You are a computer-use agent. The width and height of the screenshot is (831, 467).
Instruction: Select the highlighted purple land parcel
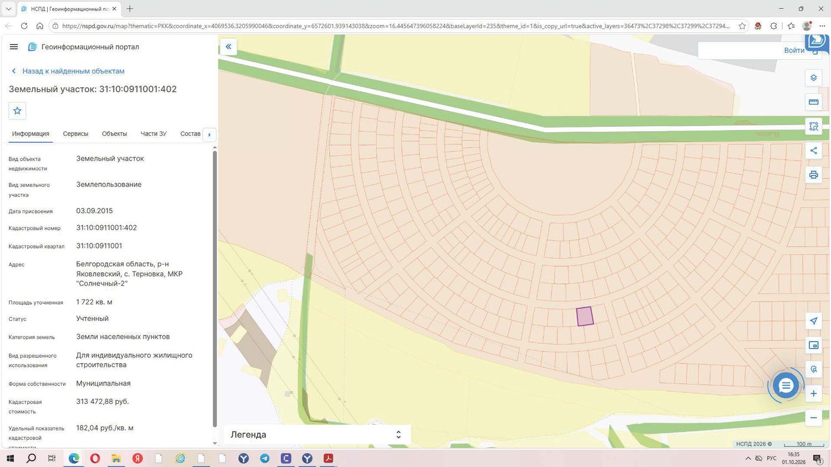click(x=585, y=316)
